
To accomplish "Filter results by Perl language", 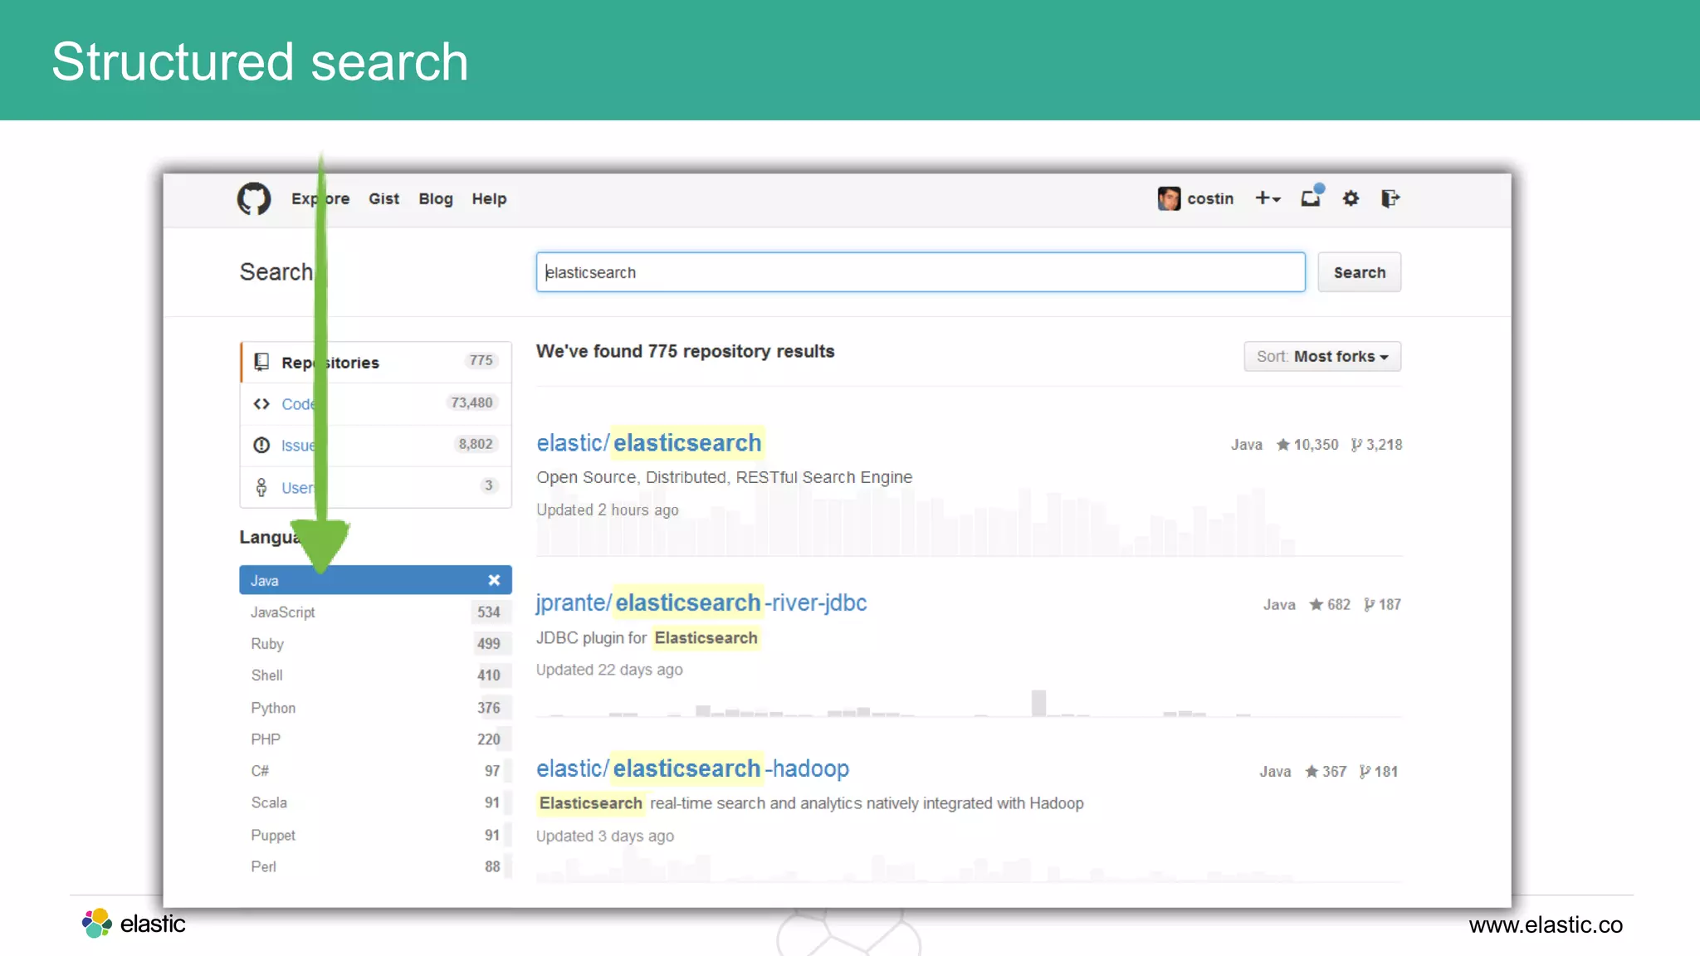I will pos(376,866).
